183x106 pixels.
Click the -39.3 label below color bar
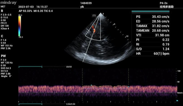21,37
